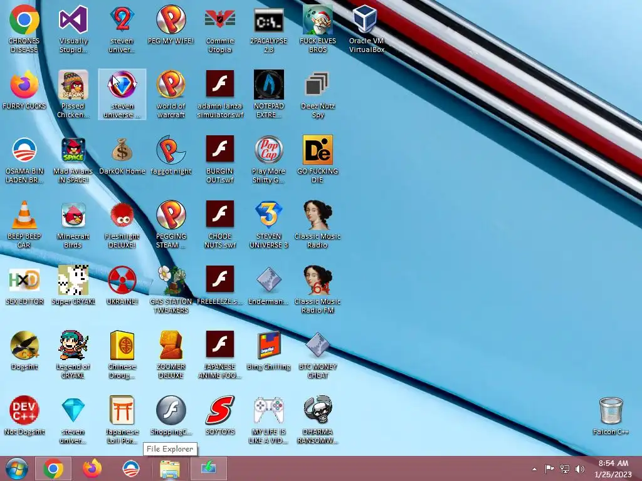Select the BURGIN OUT.swf flash file
The height and width of the screenshot is (481, 642).
(220, 160)
